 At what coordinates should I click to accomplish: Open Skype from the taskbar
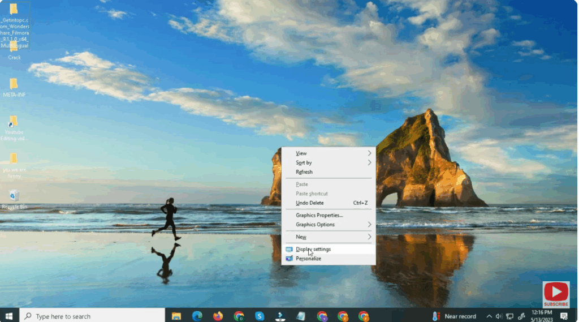(x=260, y=316)
